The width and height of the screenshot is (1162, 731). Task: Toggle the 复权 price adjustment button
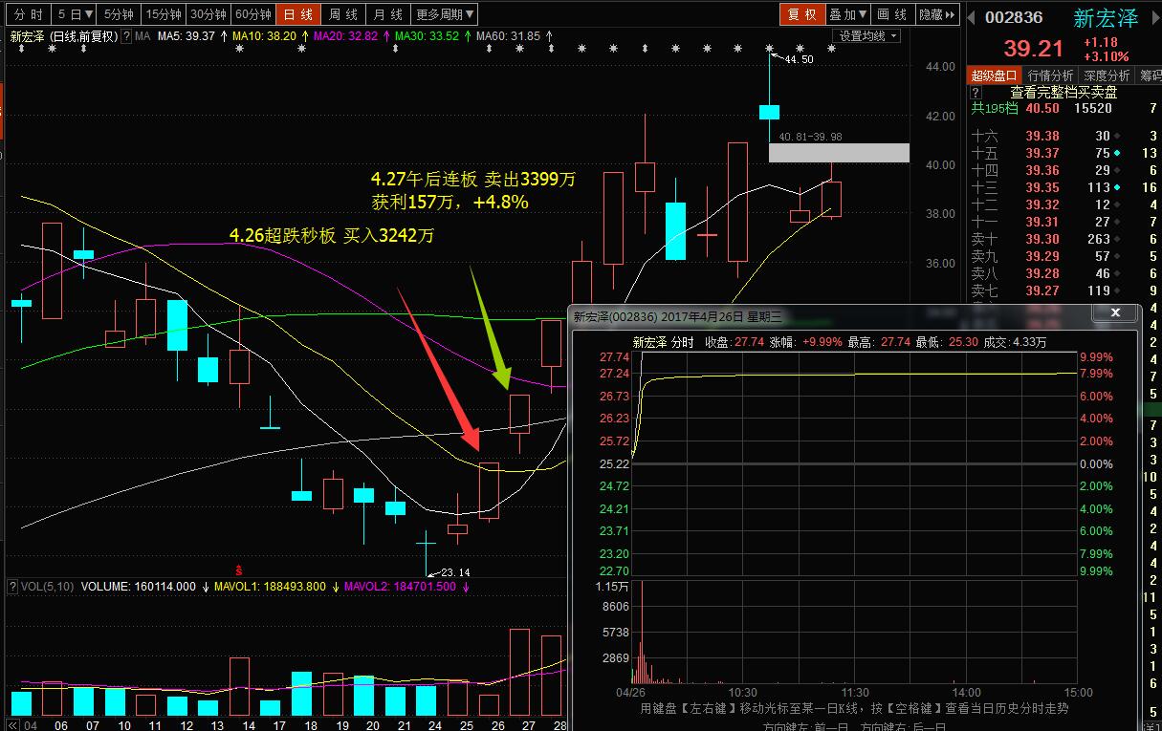tap(802, 14)
